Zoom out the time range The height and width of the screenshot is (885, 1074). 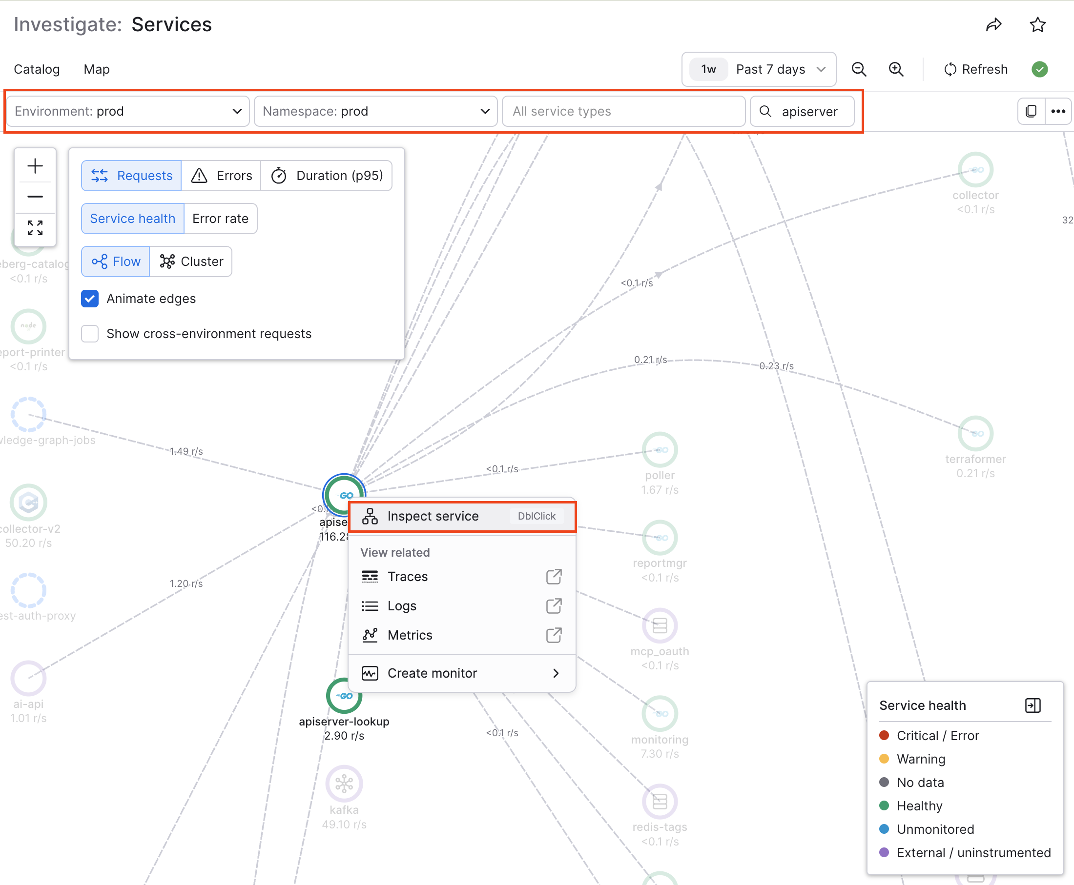[x=859, y=69]
